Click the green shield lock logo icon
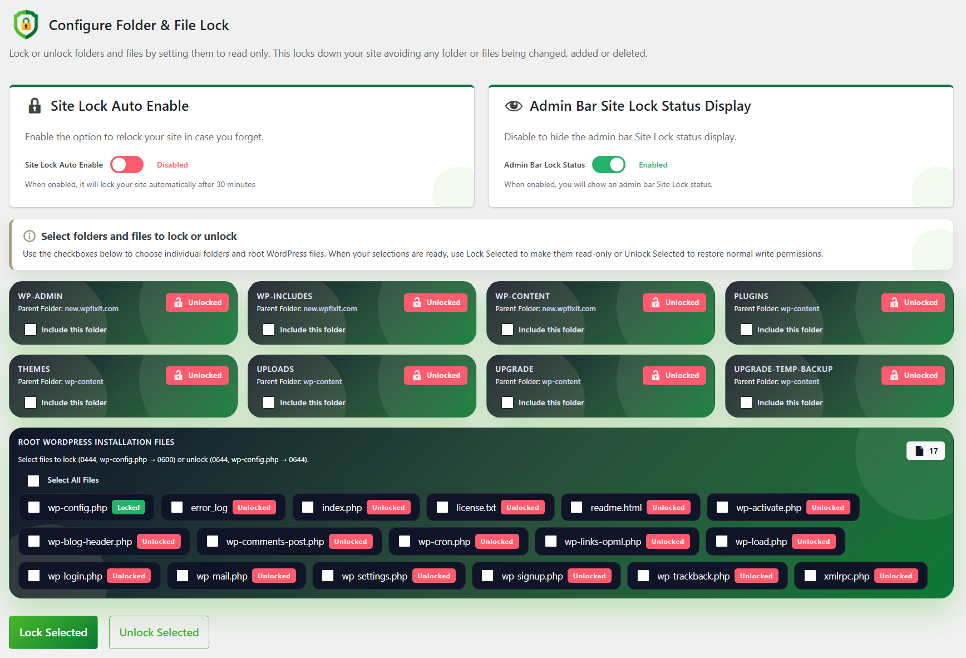The image size is (966, 658). pos(26,24)
